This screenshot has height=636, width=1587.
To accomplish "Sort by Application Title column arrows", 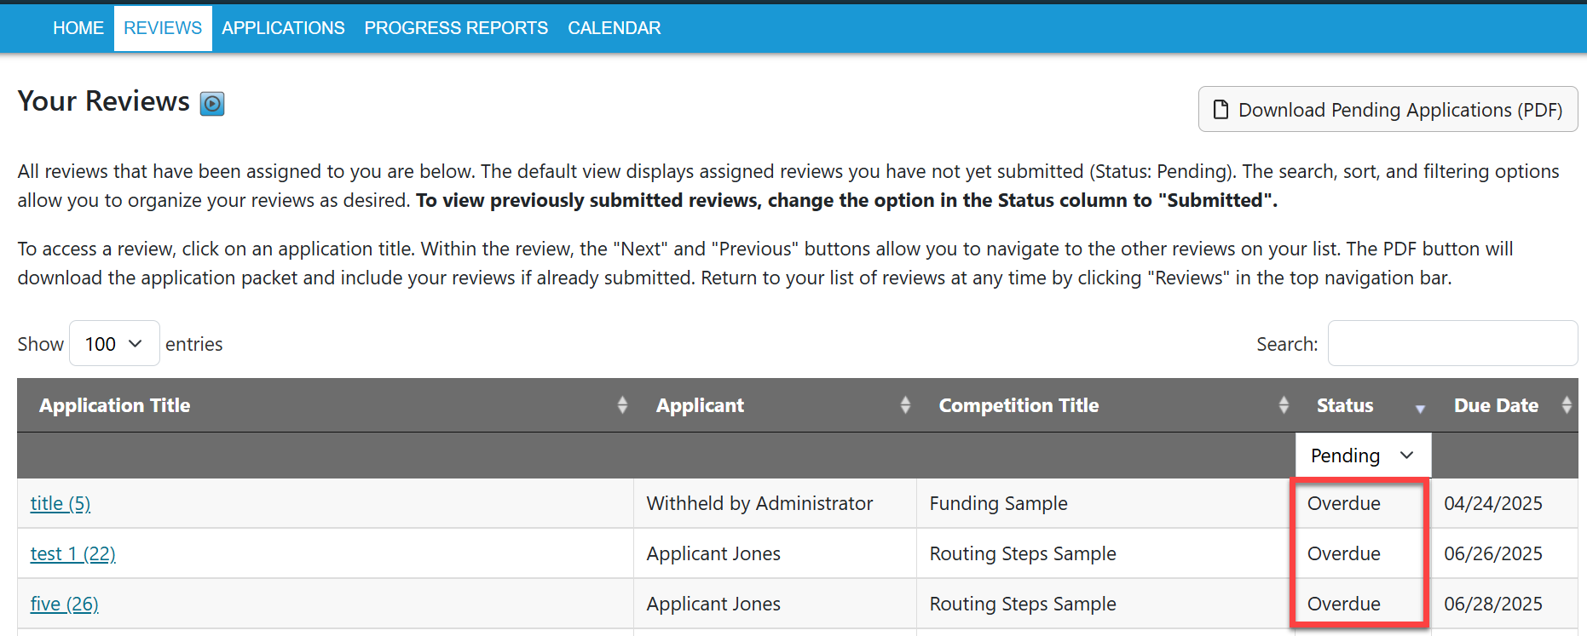I will [x=622, y=405].
